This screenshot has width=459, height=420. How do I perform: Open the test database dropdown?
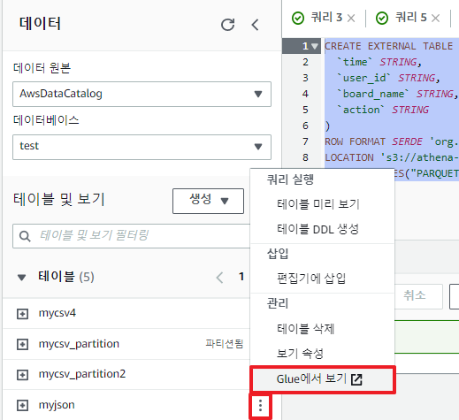pyautogui.click(x=142, y=147)
